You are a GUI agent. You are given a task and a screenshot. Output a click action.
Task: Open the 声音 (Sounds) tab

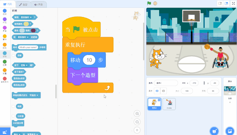tap(39, 4)
